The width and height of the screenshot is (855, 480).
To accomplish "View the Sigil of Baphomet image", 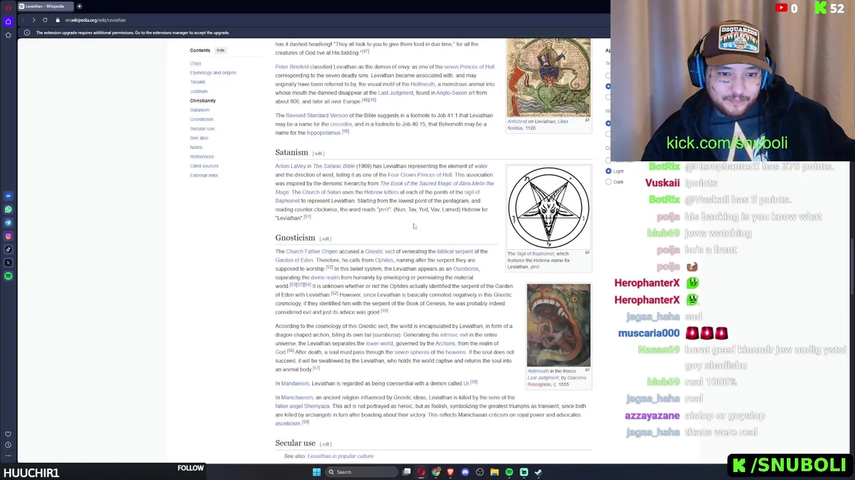I will click(x=548, y=207).
